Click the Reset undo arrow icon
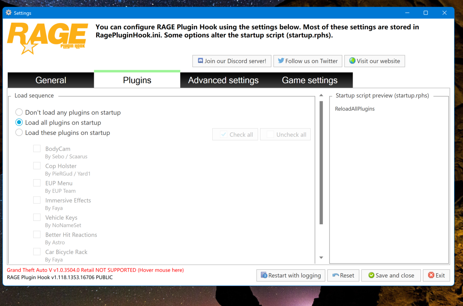The width and height of the screenshot is (463, 306). coord(335,275)
